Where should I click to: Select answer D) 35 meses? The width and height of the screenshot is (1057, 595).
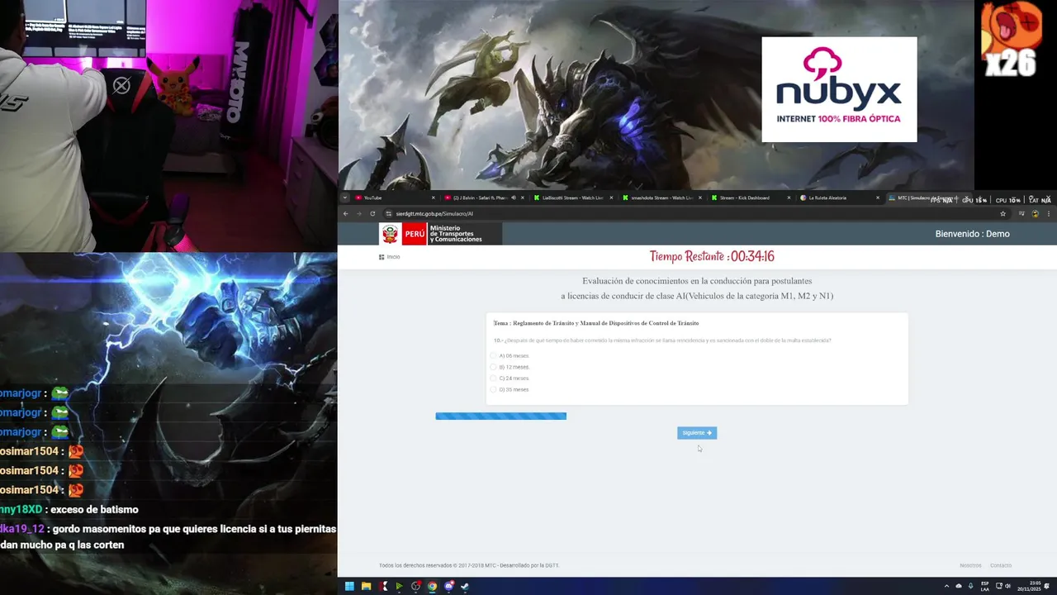(x=510, y=389)
